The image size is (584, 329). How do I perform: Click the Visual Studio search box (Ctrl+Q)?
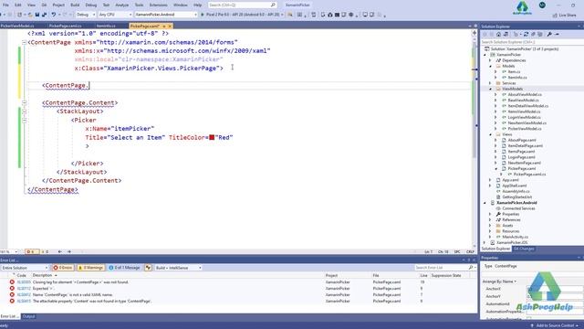point(242,5)
